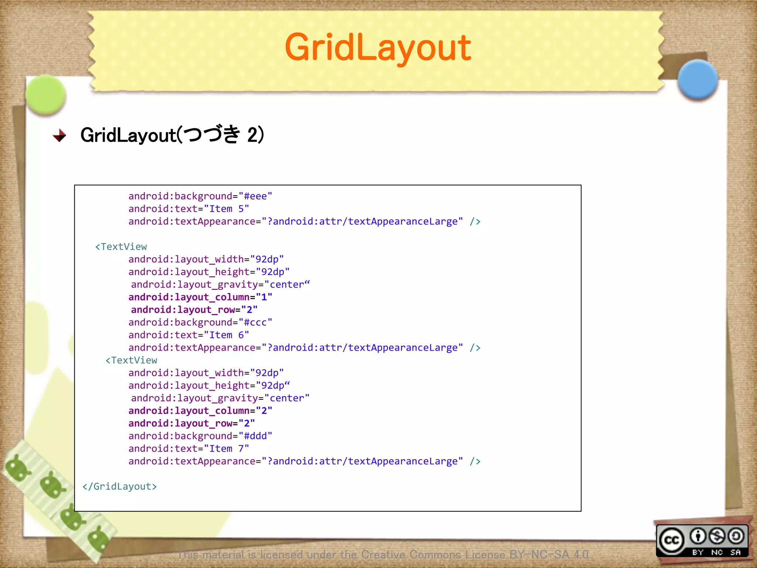Click the android:text="Item 7" line

point(189,449)
